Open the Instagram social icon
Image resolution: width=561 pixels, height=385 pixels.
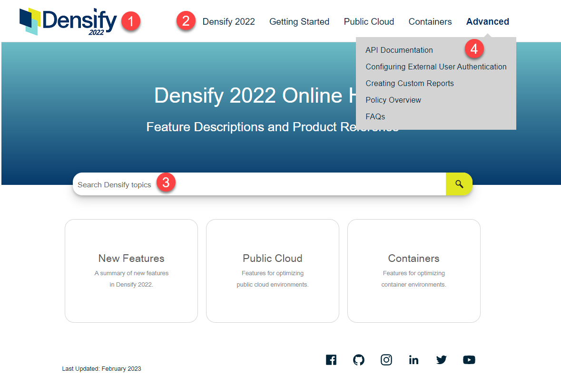(386, 360)
